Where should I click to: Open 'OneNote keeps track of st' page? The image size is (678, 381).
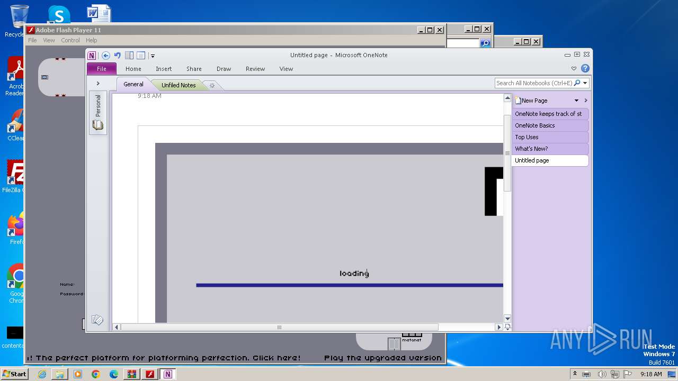click(x=550, y=114)
